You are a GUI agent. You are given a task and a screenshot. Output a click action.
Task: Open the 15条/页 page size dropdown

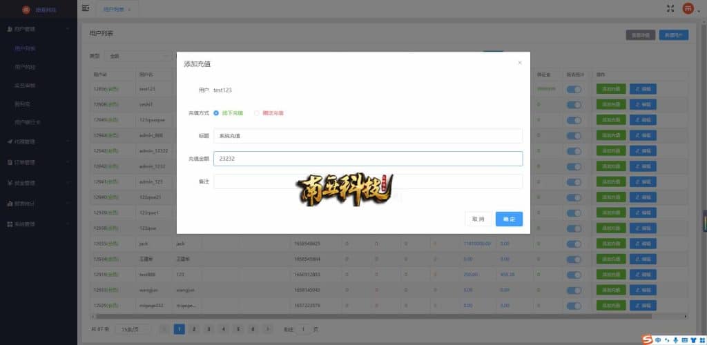click(x=133, y=329)
